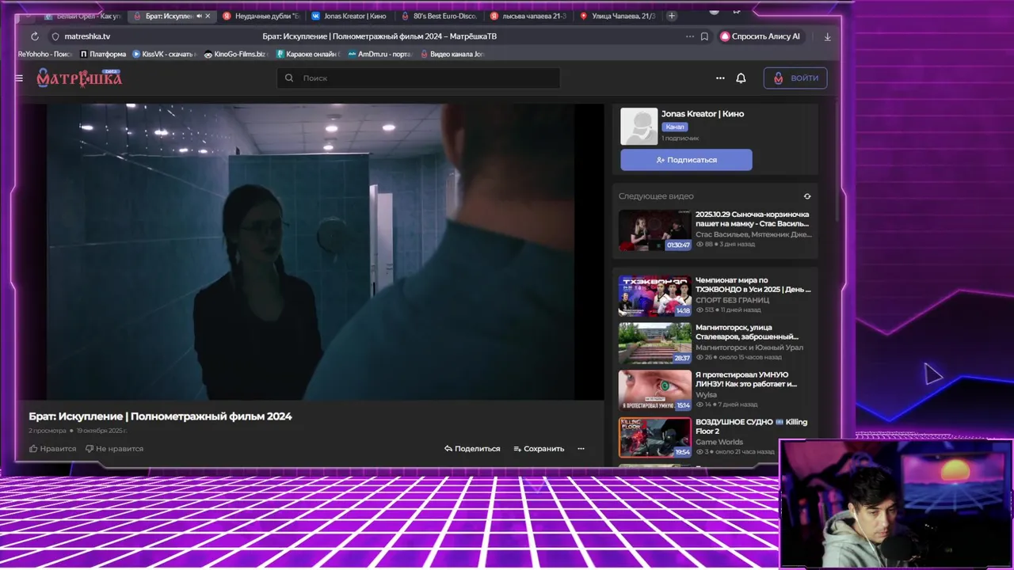
Task: Click the matreshka.tv address text
Action: coord(87,36)
